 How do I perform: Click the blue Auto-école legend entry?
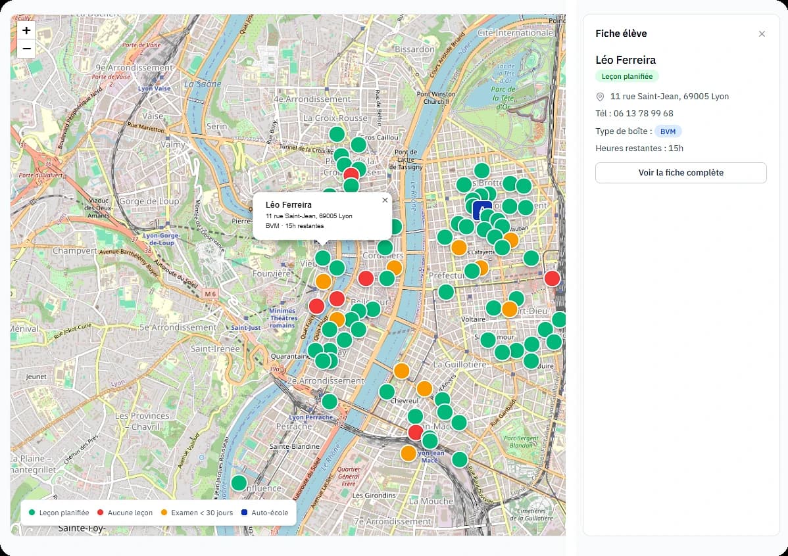[x=265, y=513]
